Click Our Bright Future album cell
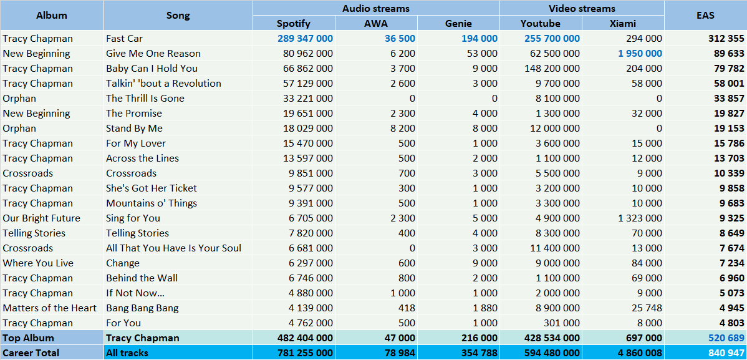This screenshot has width=747, height=360. (x=52, y=218)
